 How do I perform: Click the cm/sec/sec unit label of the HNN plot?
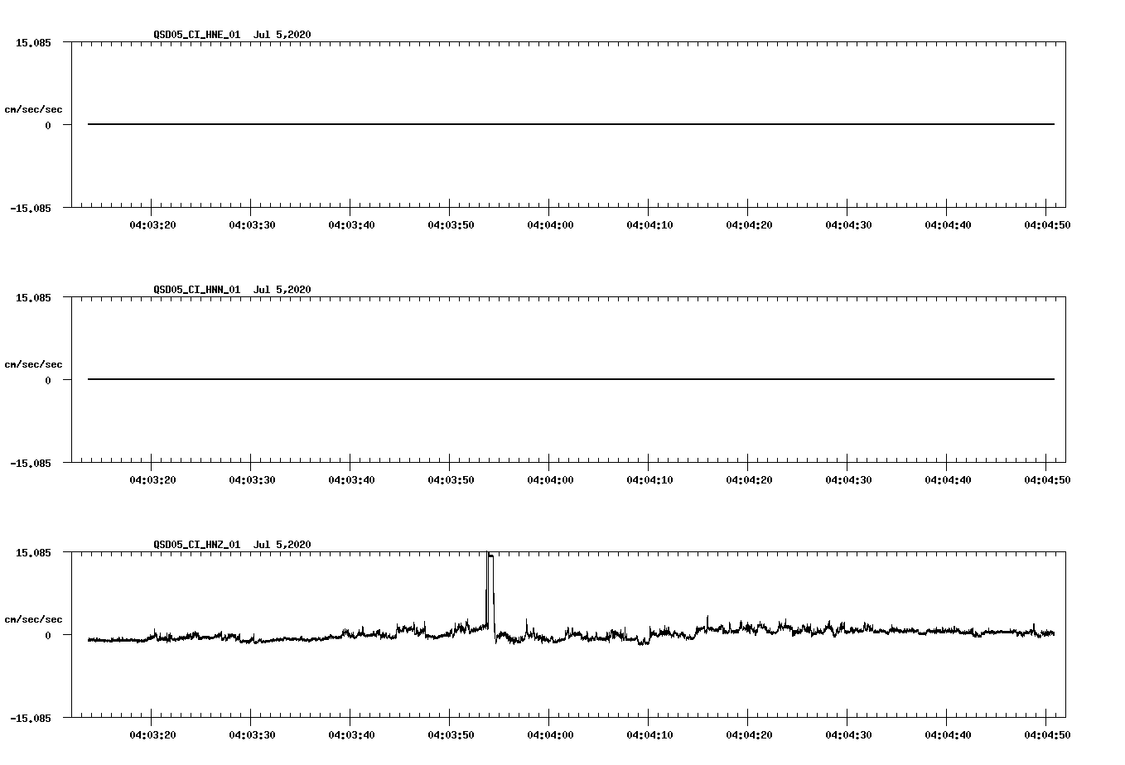click(x=34, y=364)
